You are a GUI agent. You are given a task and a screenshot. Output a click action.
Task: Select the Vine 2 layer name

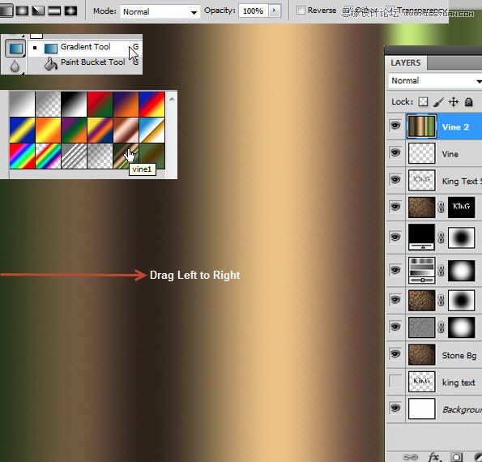[x=455, y=127]
